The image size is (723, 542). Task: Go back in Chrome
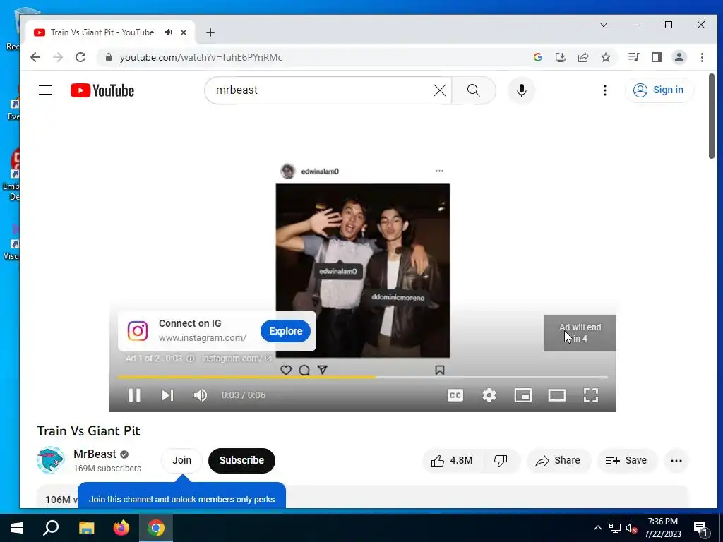tap(35, 57)
